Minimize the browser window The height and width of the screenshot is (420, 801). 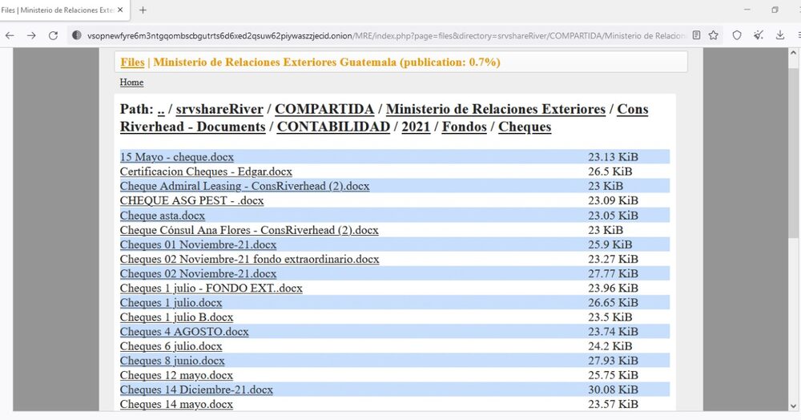[747, 10]
